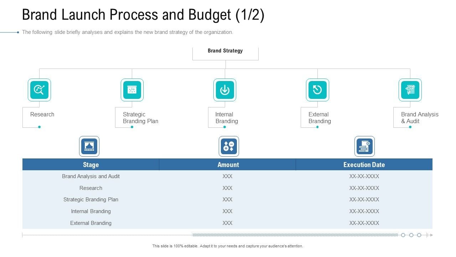Click the Brand Analysis & Audit icon
456x257 pixels.
pyautogui.click(x=410, y=90)
